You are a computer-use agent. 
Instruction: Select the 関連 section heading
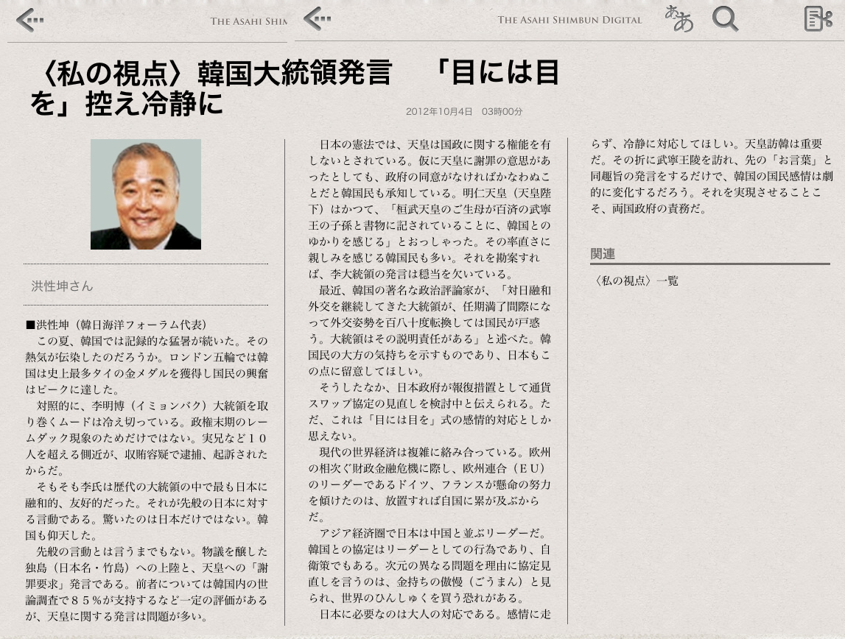[x=603, y=253]
